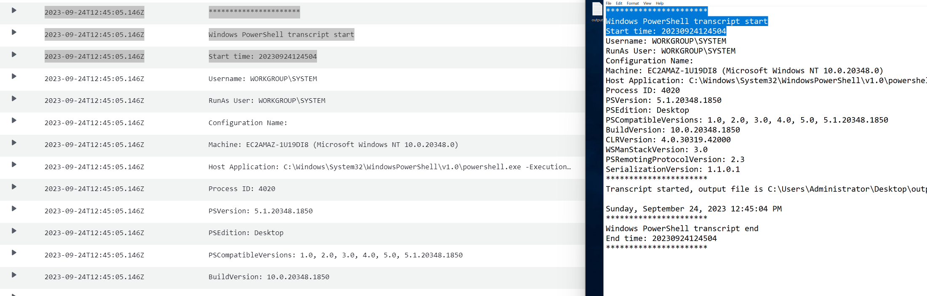
Task: Expand the 'RunAs User: WORKGROUP\SYSTEM' log row
Action: pyautogui.click(x=14, y=99)
